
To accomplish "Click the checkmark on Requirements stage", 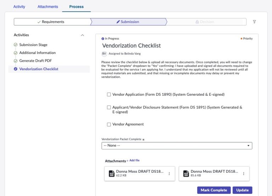I will point(39,22).
